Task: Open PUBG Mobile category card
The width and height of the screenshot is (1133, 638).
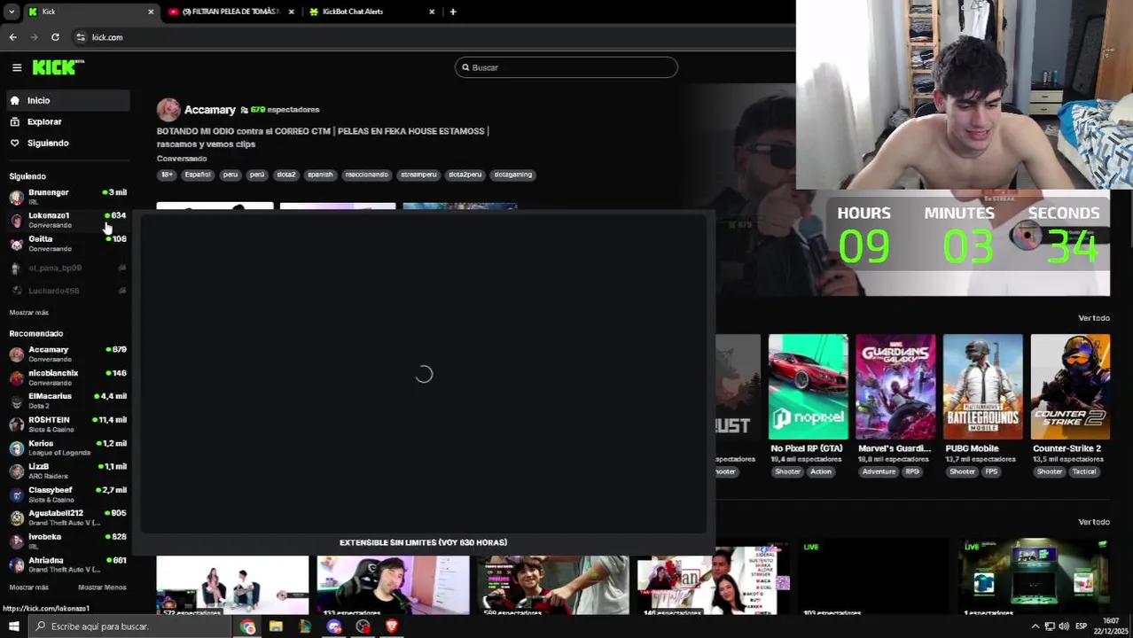Action: pyautogui.click(x=982, y=386)
